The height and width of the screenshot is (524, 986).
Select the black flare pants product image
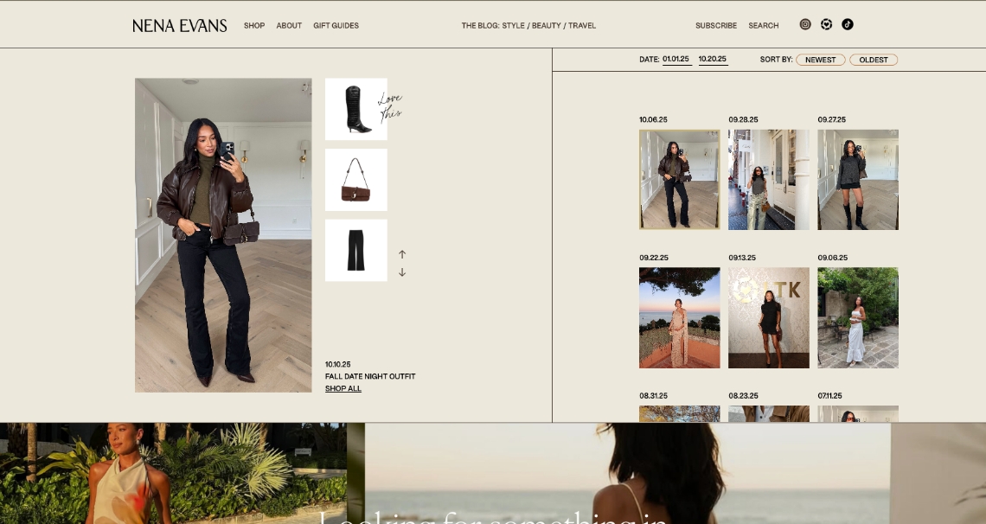(356, 250)
